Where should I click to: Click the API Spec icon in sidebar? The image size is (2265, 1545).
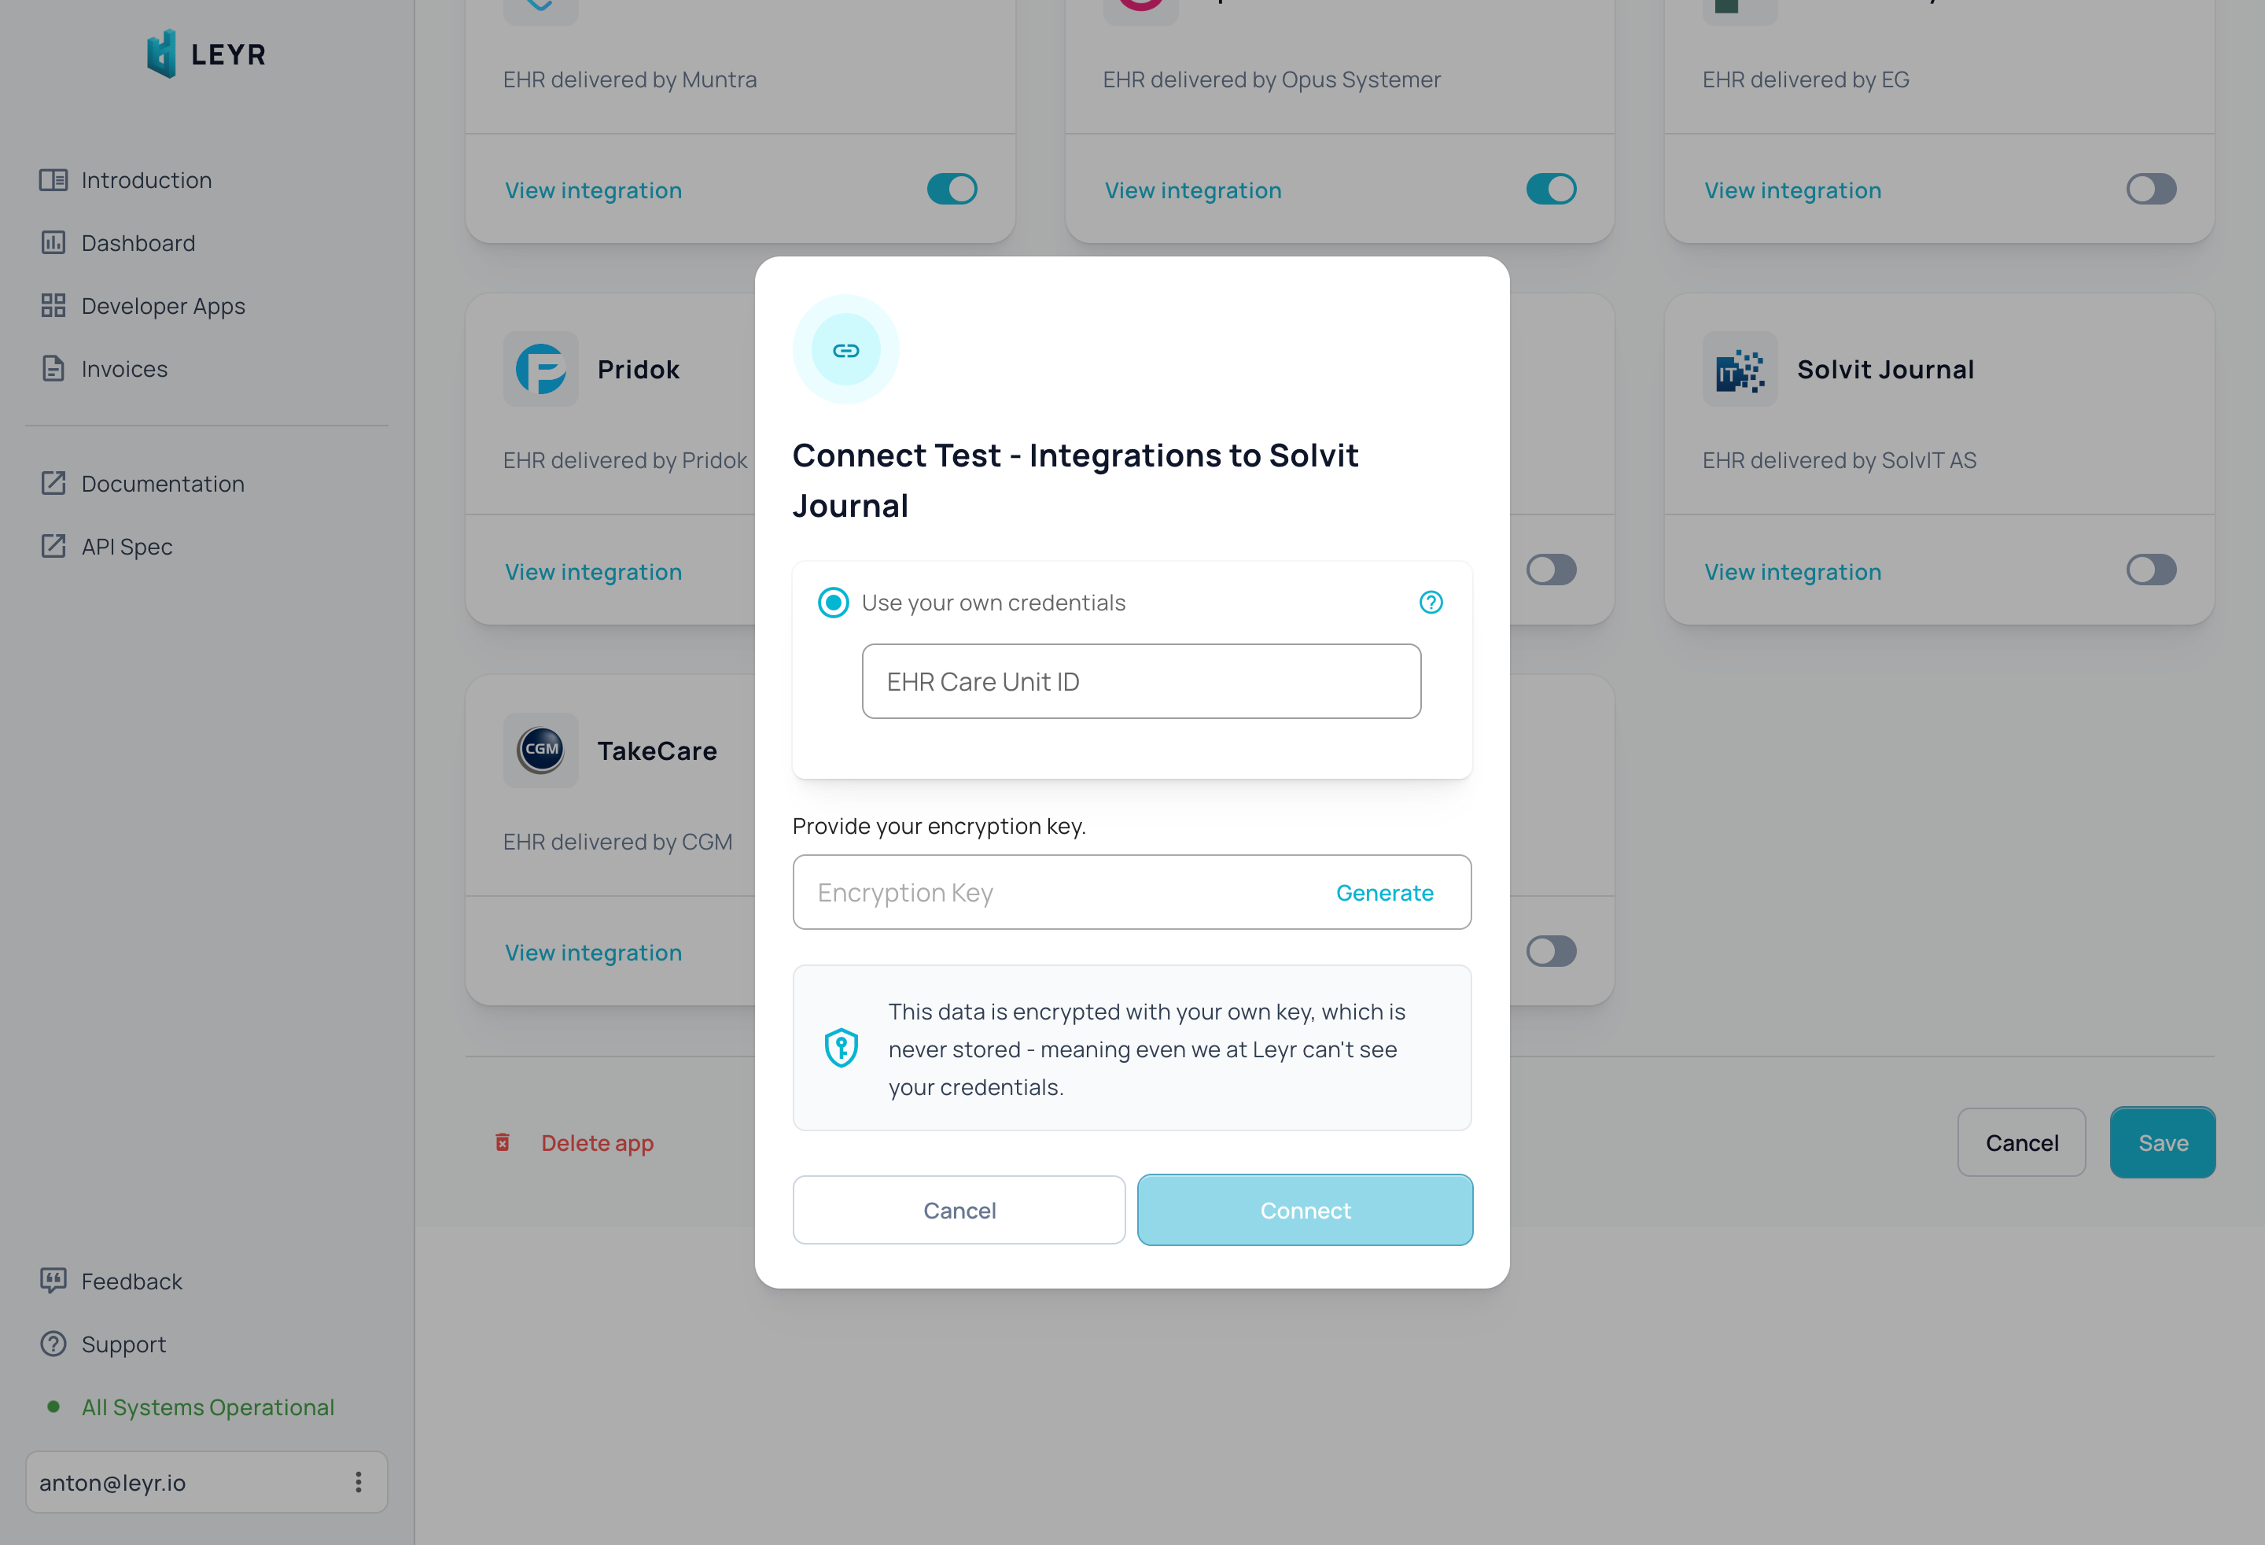(53, 546)
